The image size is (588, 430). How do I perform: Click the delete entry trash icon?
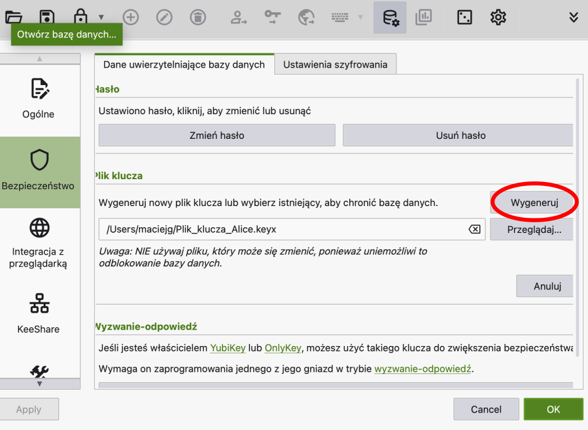tap(197, 17)
